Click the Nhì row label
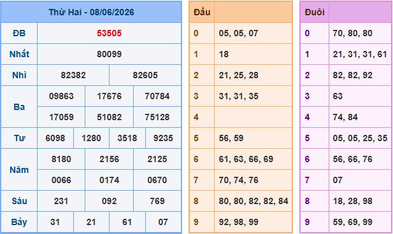This screenshot has height=234, width=393. (19, 75)
